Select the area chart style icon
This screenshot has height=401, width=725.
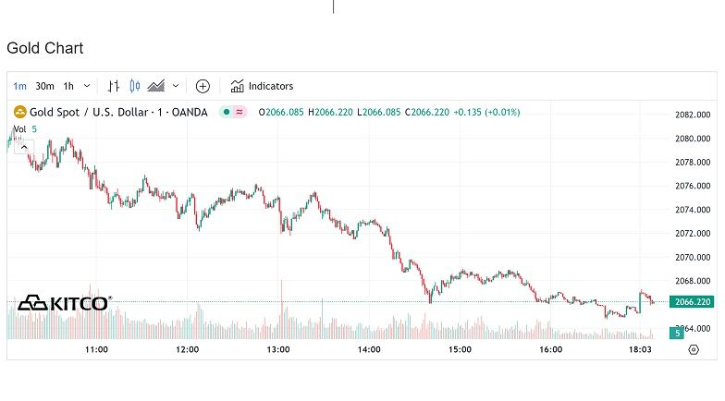click(156, 86)
